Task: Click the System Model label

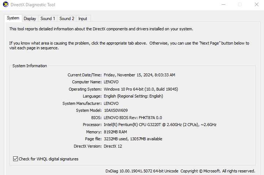Action: [89, 110]
